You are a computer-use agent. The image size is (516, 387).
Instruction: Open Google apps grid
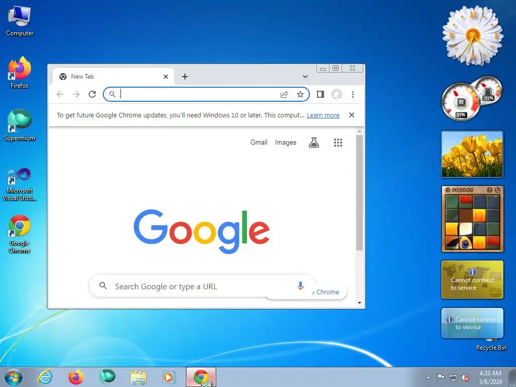pos(338,142)
